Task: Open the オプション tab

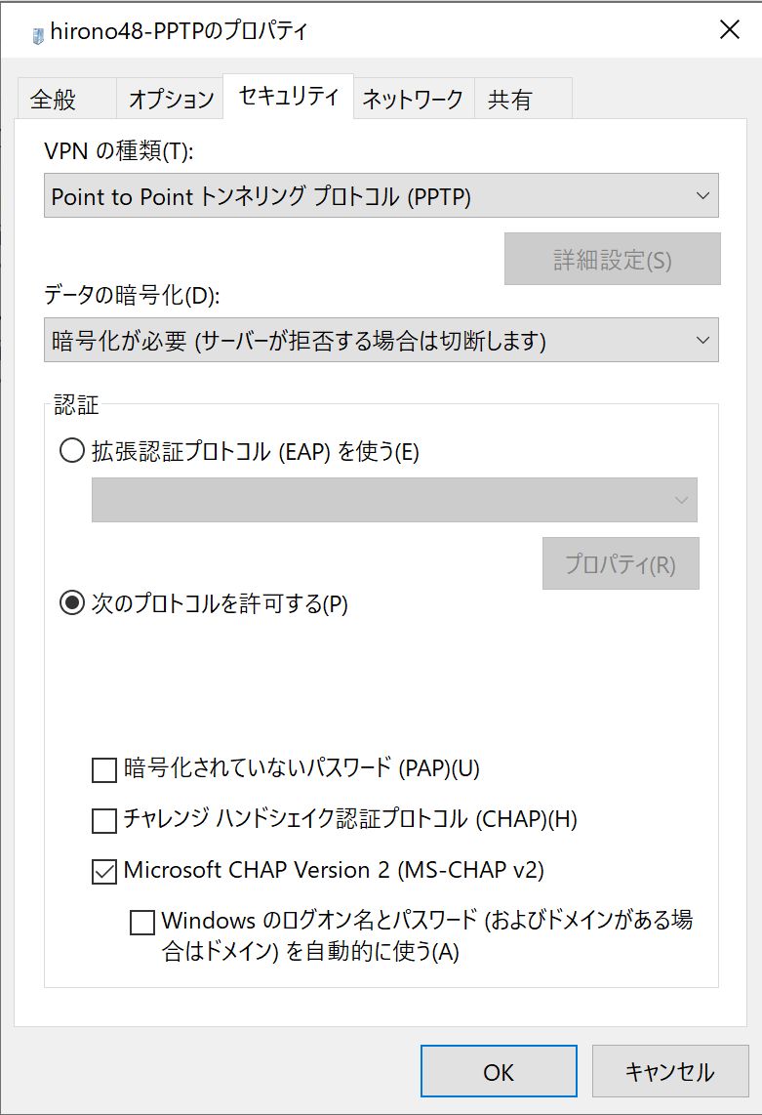Action: pos(171,99)
